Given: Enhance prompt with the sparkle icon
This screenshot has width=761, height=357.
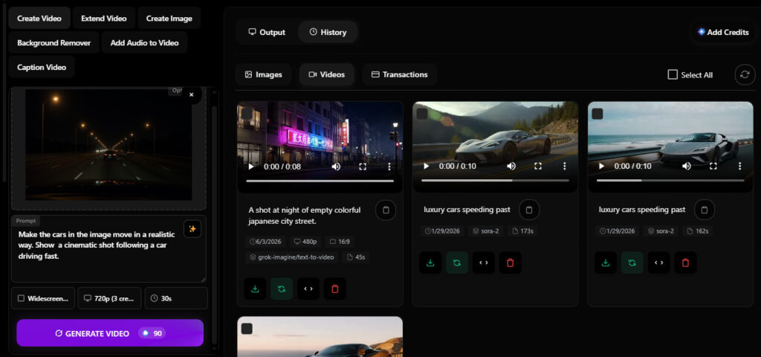Looking at the screenshot, I should [x=192, y=229].
